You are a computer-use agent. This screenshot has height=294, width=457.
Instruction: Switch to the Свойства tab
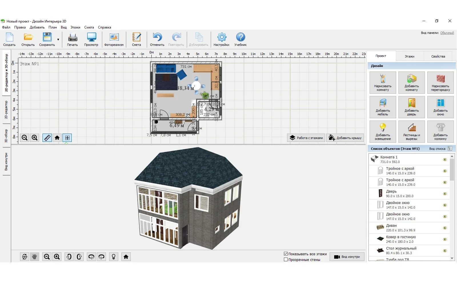tap(438, 56)
